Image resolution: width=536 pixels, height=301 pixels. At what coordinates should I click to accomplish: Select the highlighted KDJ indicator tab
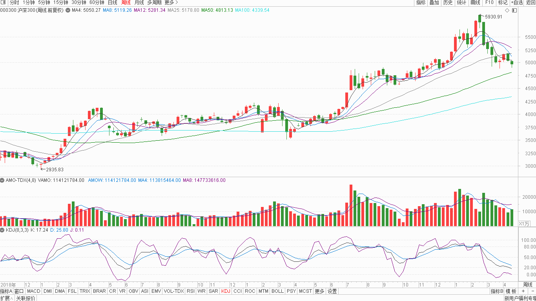[226, 291]
